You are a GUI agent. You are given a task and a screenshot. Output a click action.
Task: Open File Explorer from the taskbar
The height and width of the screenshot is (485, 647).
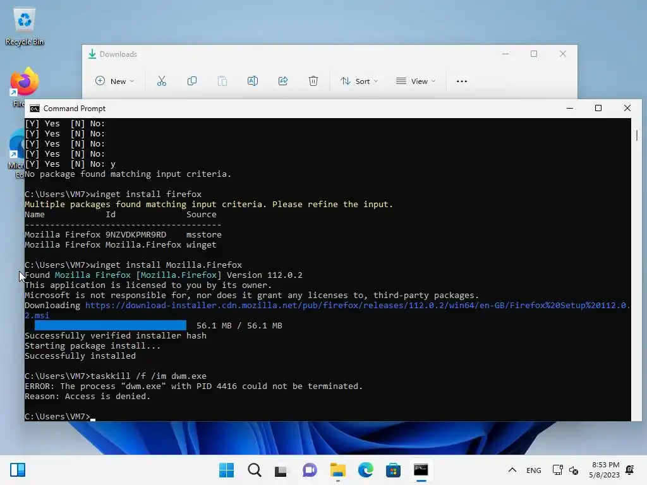pos(337,470)
